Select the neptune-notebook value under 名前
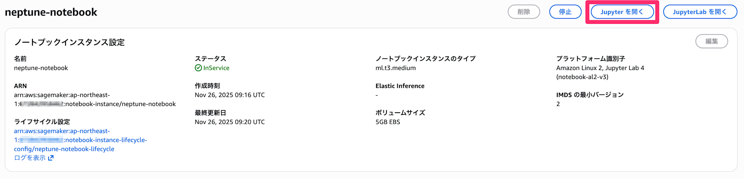 (x=41, y=68)
